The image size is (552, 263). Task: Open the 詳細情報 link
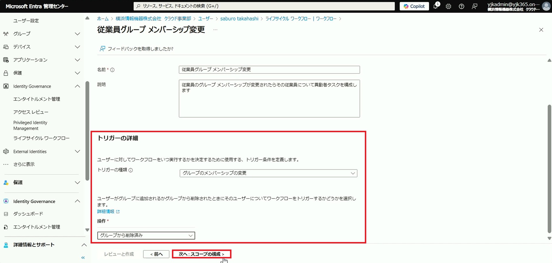coord(106,212)
